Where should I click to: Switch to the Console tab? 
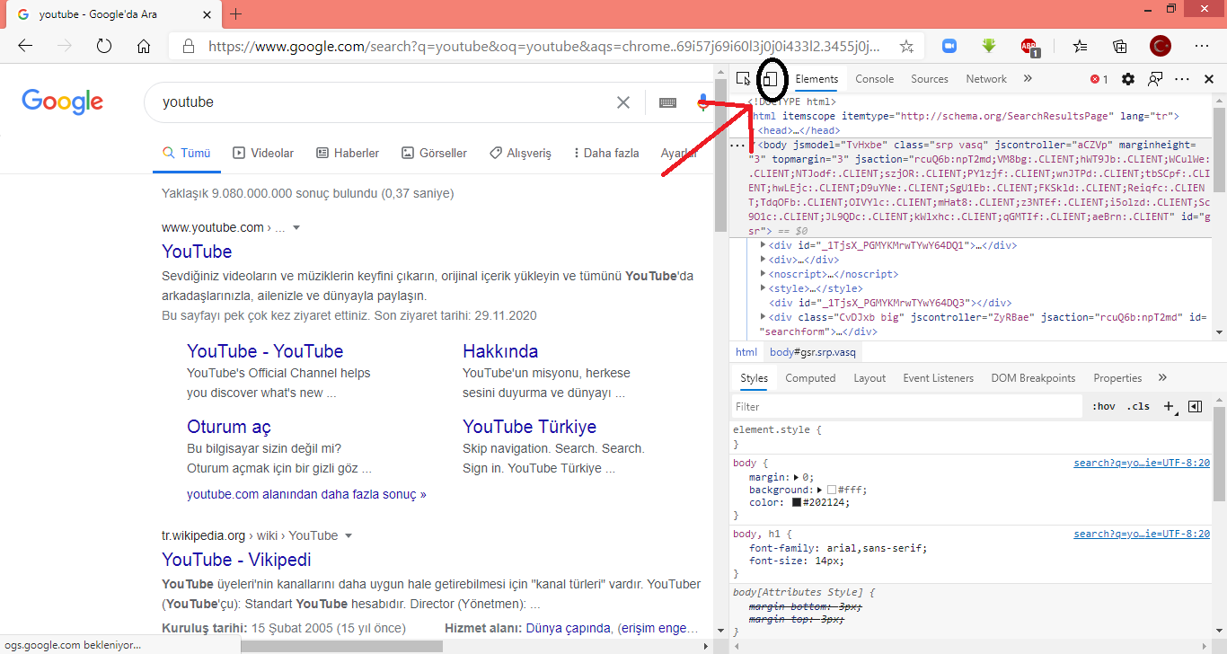click(874, 79)
